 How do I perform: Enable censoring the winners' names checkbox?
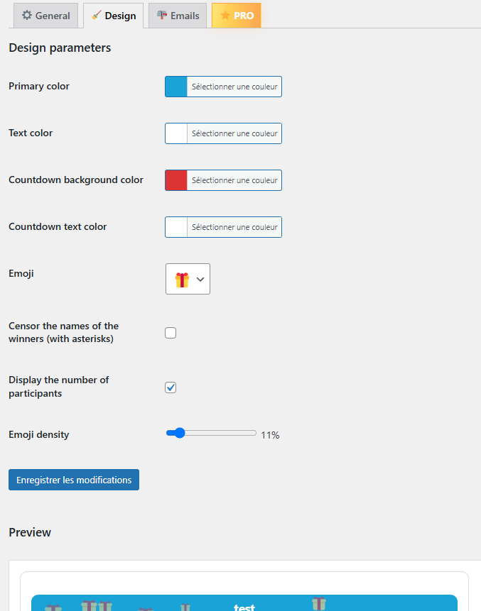171,333
